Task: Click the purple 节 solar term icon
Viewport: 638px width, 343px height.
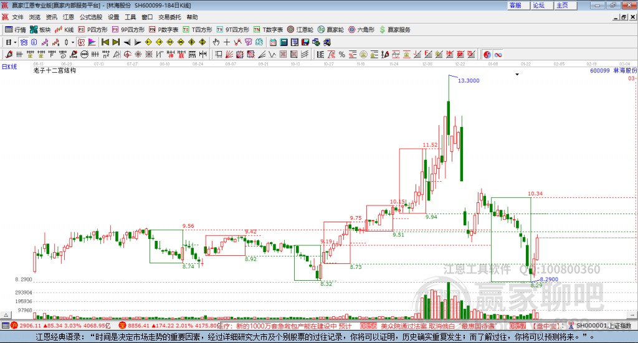Action: (x=248, y=42)
